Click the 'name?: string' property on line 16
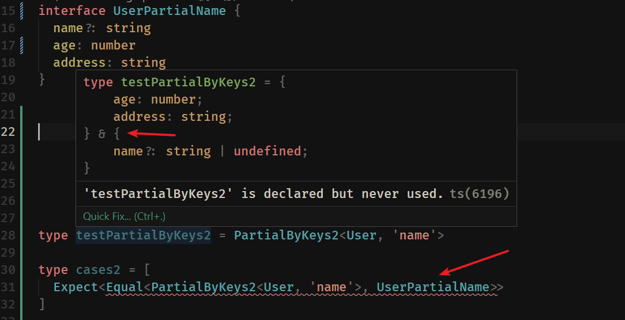Viewport: 625px width, 320px height. [x=102, y=28]
